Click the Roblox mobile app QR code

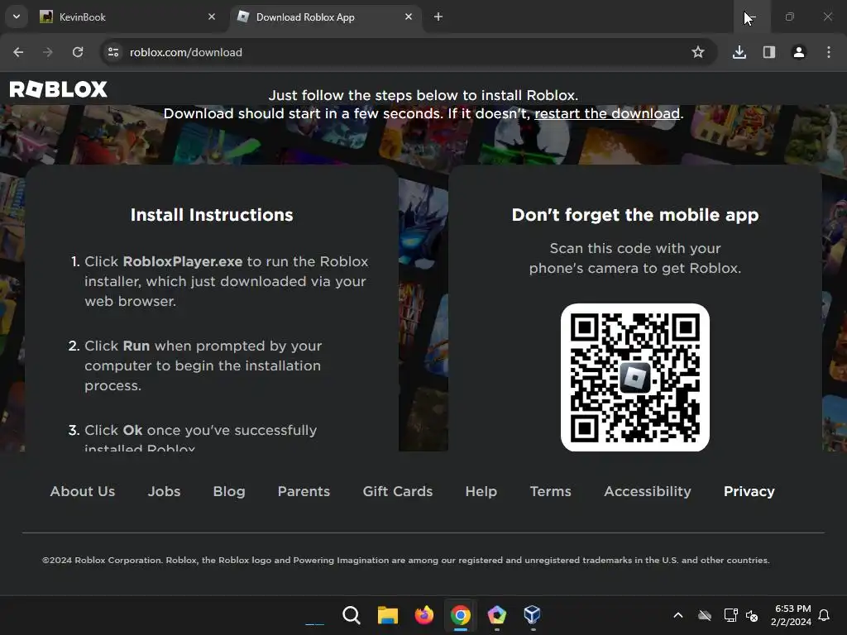(634, 377)
